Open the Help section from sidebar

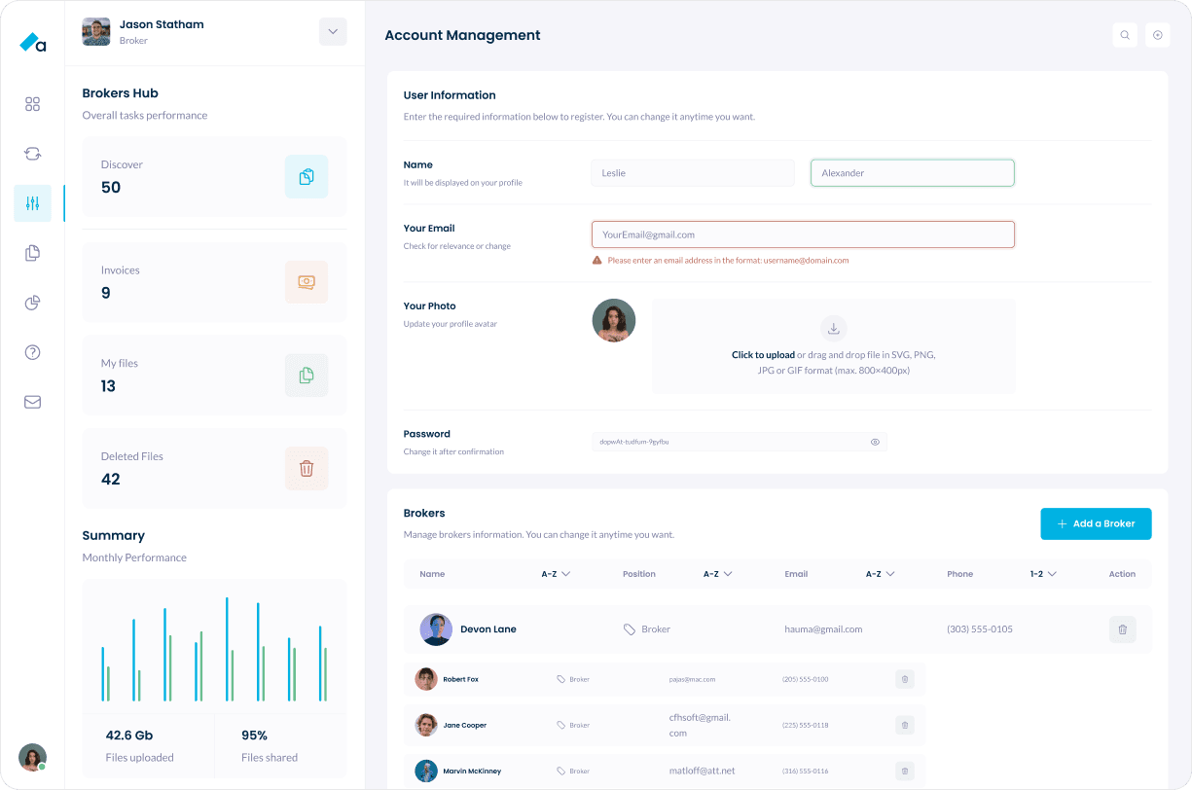click(x=32, y=352)
